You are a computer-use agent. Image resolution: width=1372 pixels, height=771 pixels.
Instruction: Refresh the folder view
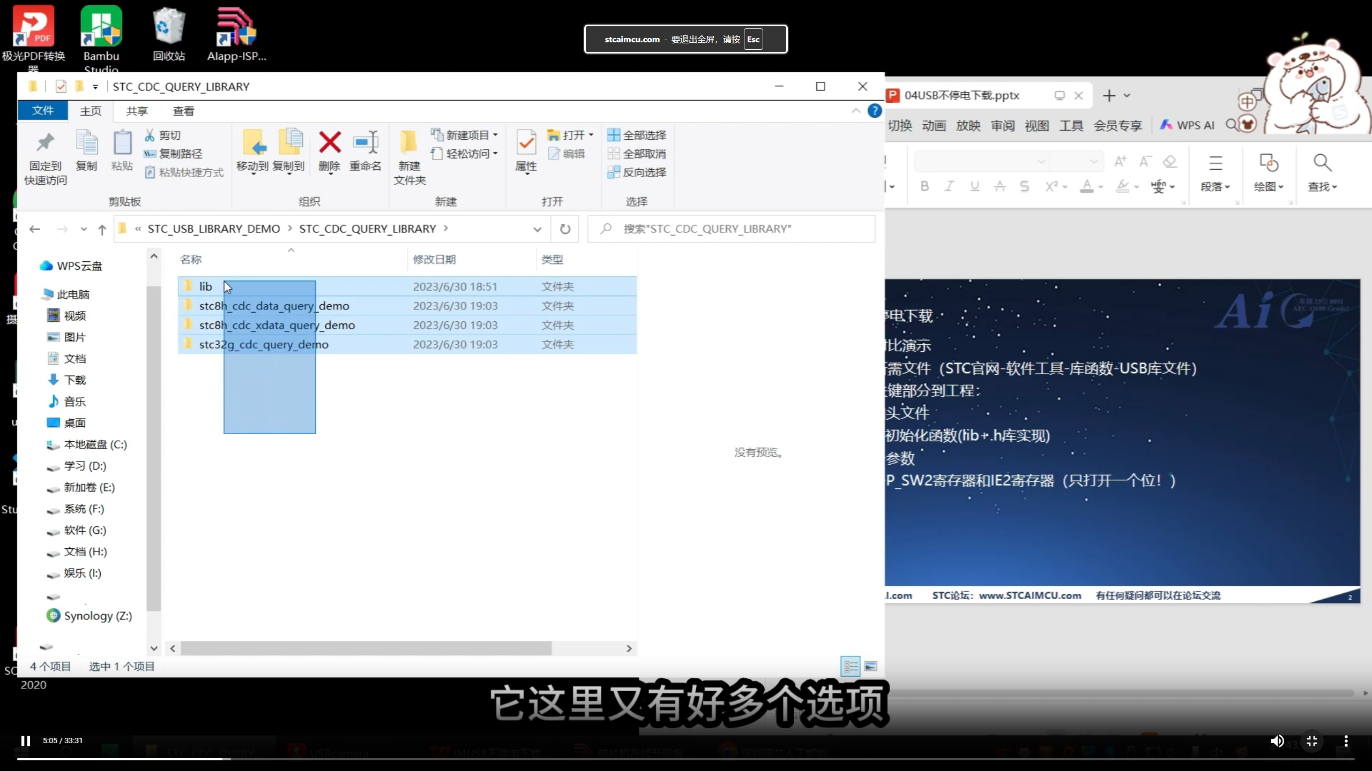click(x=565, y=229)
